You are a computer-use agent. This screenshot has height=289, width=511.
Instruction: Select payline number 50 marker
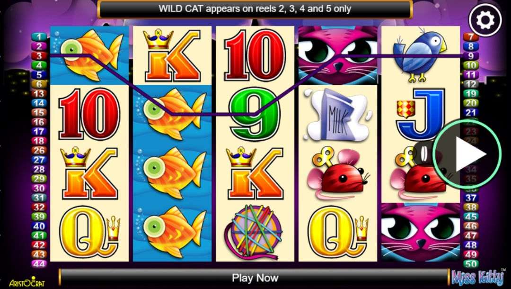[x=471, y=263]
